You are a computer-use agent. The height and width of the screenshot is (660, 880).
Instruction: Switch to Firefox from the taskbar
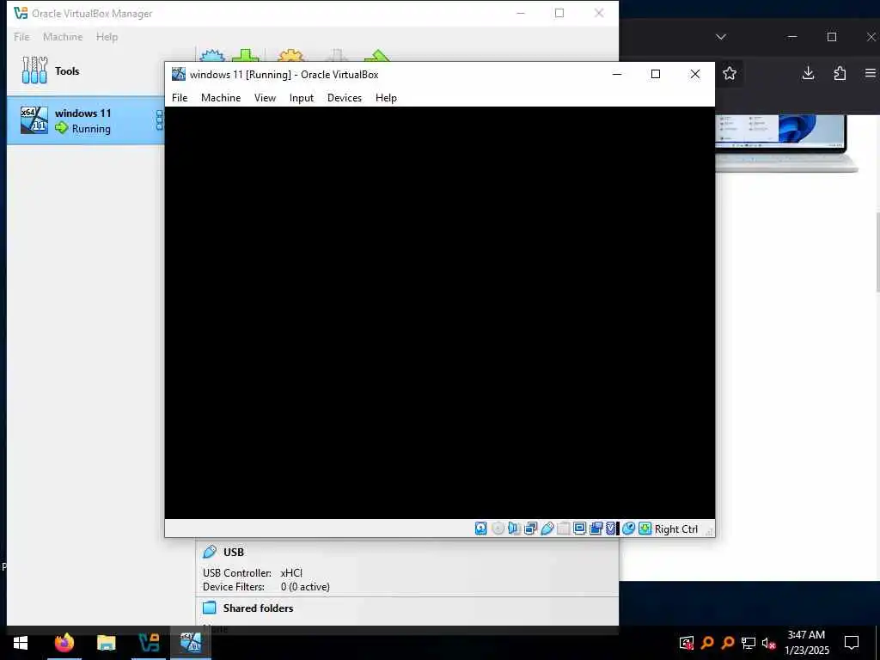tap(64, 643)
